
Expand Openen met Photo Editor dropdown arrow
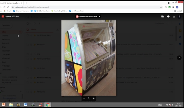[x=99, y=17]
